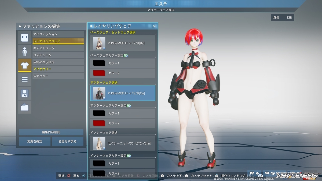Click 変更せず戻る to discard changes

pos(68,141)
